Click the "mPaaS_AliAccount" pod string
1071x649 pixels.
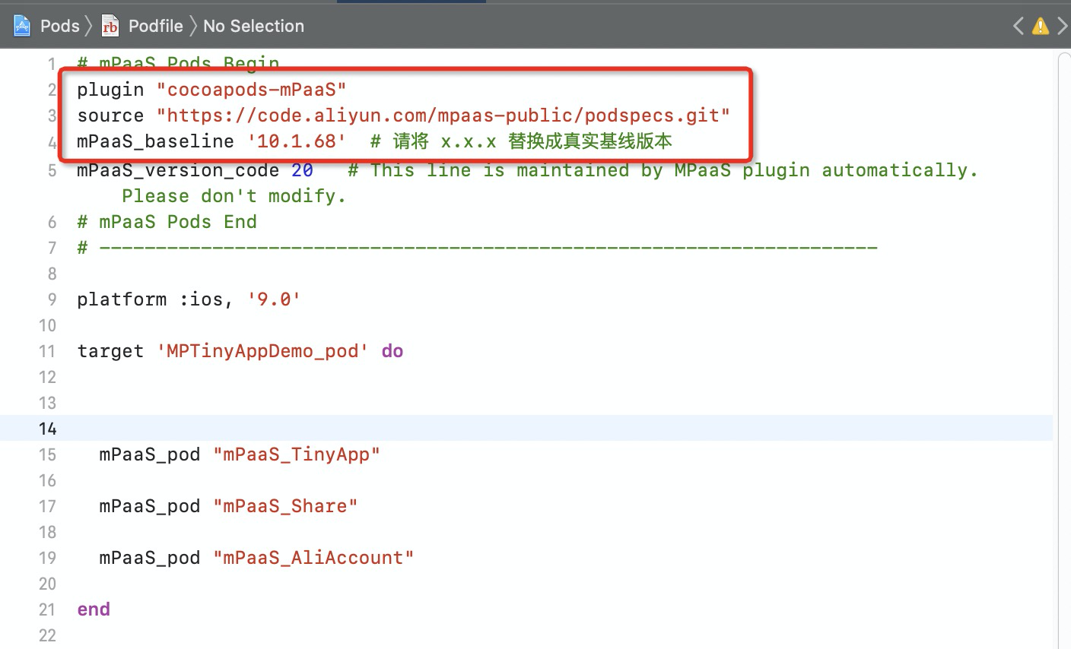[x=313, y=558]
